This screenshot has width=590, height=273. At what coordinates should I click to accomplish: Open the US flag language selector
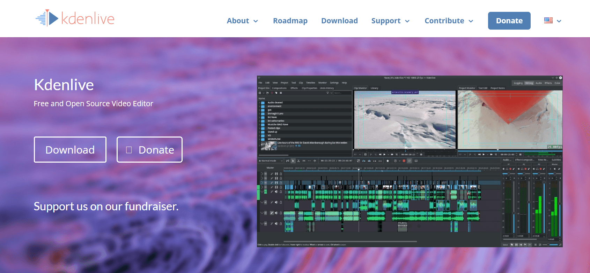click(x=553, y=21)
